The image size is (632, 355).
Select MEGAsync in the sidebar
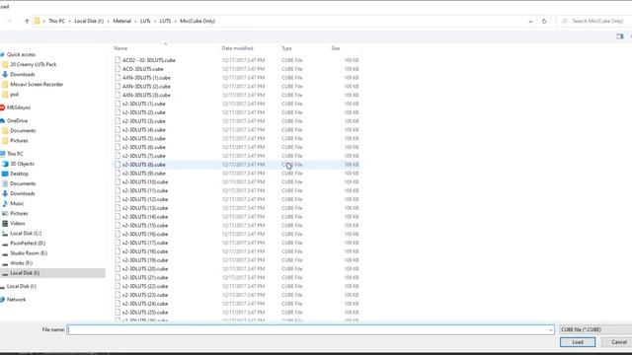19,107
